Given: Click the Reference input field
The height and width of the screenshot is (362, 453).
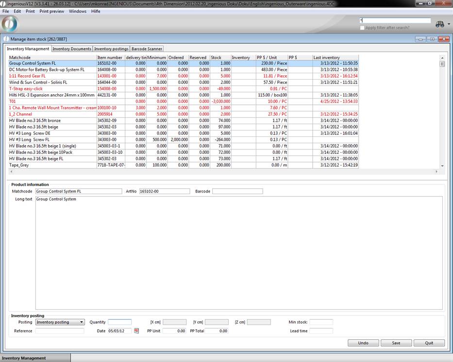Looking at the screenshot, I should [59, 331].
